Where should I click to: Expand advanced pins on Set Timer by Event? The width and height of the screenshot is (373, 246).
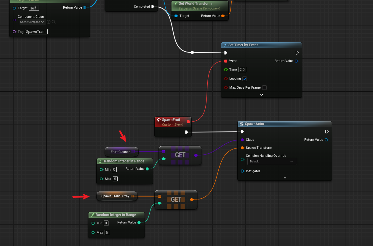[262, 95]
